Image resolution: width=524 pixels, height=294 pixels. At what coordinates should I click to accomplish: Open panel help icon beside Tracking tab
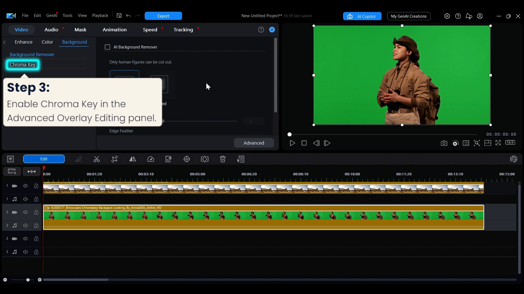tap(261, 30)
